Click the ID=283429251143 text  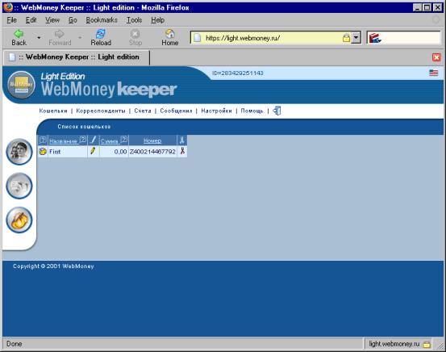pyautogui.click(x=238, y=73)
